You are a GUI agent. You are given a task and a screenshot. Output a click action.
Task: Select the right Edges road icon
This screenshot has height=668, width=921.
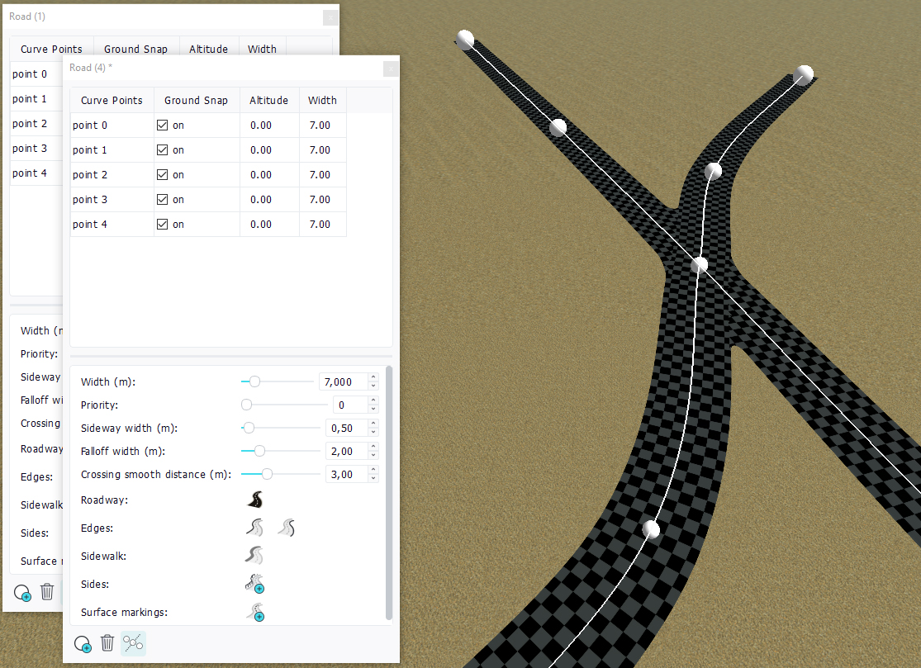coord(286,528)
